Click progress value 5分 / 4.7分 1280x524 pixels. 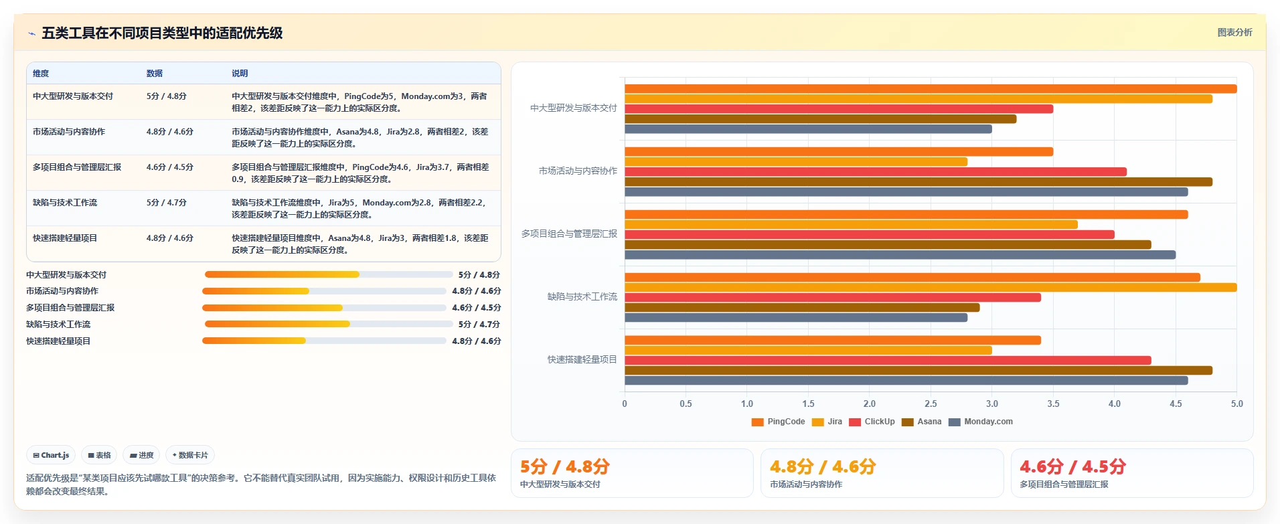point(479,325)
